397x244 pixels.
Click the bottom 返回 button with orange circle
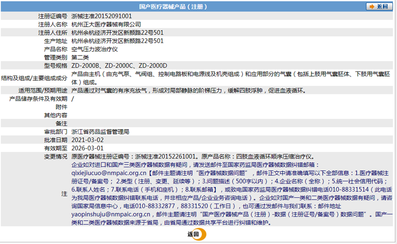pyautogui.click(x=197, y=234)
